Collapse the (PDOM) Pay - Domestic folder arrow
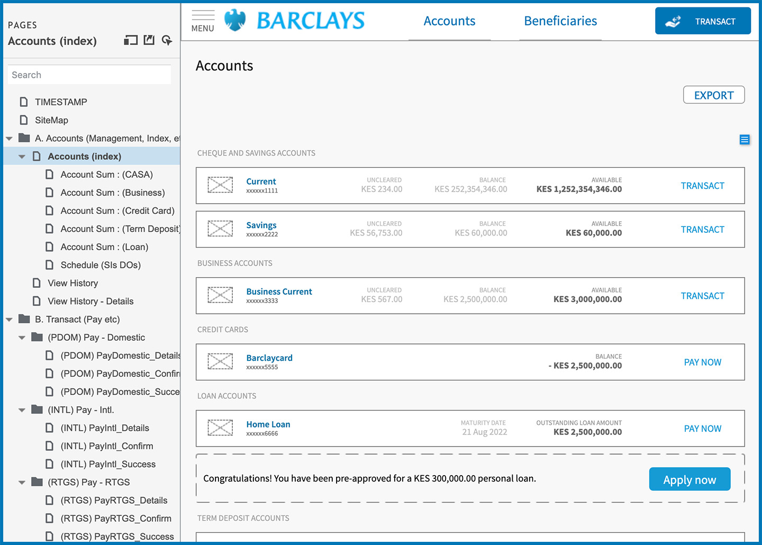 coord(22,338)
